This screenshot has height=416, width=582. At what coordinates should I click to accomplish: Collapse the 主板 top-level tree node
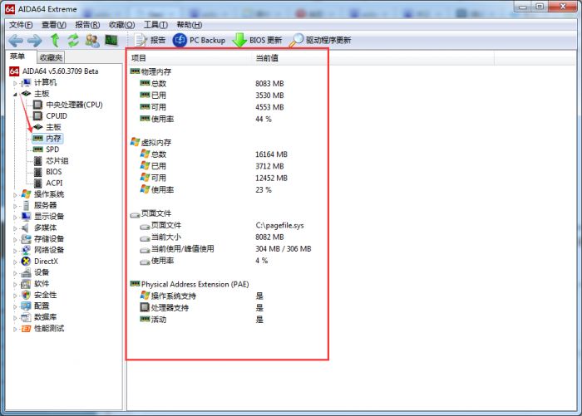(15, 94)
